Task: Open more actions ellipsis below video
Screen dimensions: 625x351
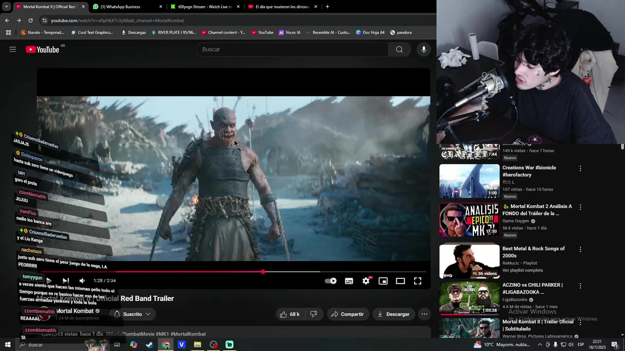Action: pos(425,314)
